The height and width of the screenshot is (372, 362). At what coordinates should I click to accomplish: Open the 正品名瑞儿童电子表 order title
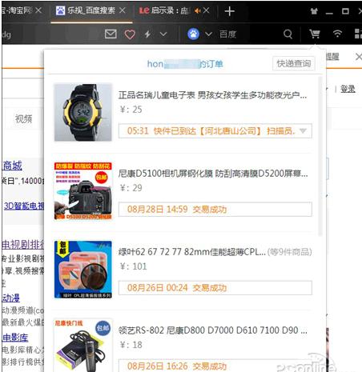click(x=212, y=95)
